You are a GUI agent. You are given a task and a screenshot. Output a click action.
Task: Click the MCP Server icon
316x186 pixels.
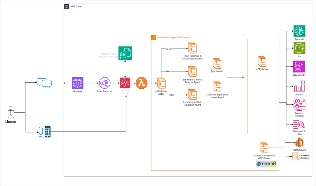(x=262, y=62)
